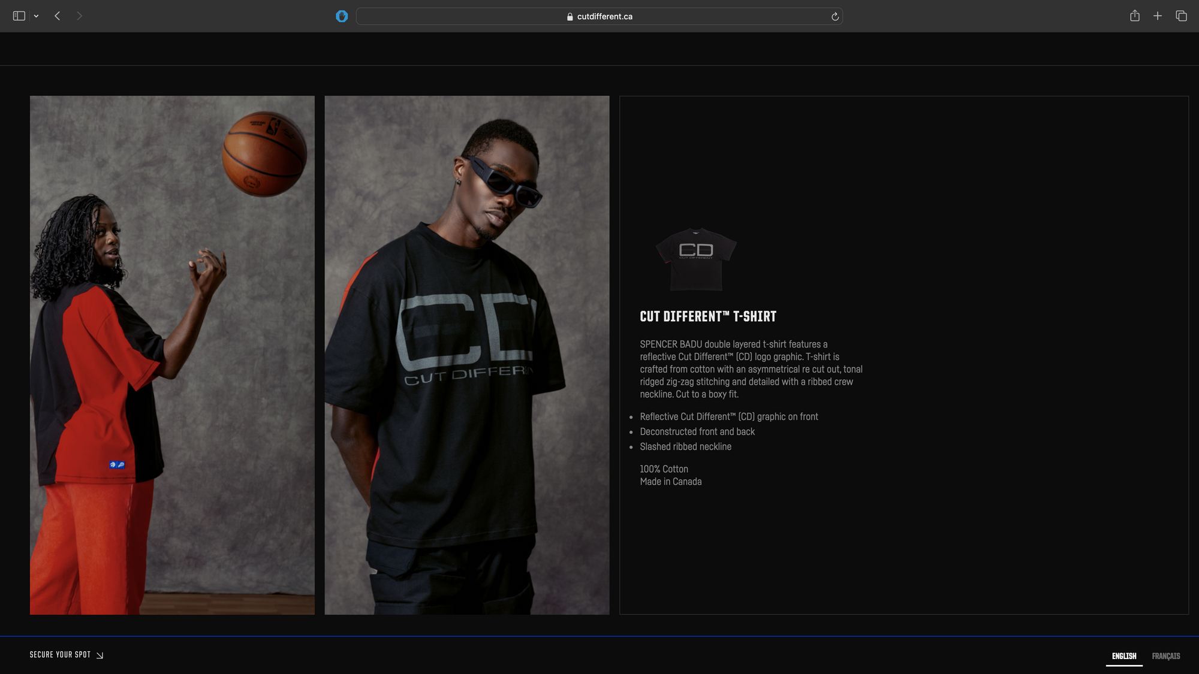This screenshot has width=1199, height=674.
Task: Click the arrow beside Secure Your Spot
Action: pos(100,655)
